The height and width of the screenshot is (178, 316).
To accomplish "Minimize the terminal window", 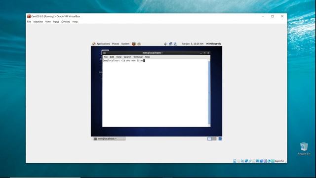I will click(x=201, y=53).
